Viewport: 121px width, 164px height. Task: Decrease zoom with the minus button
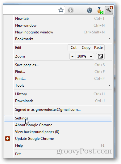point(73,56)
